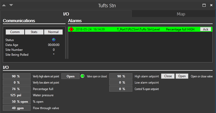This screenshot has height=113, width=216.
Task: Select the Control % open setpoint field
Action: click(x=121, y=89)
